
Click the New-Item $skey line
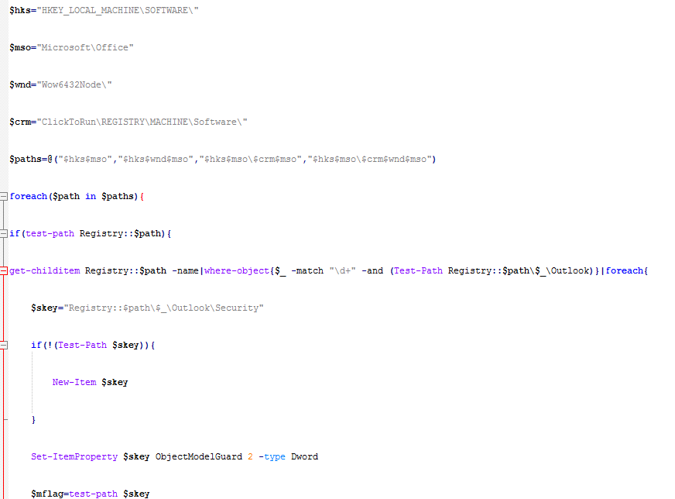click(90, 382)
